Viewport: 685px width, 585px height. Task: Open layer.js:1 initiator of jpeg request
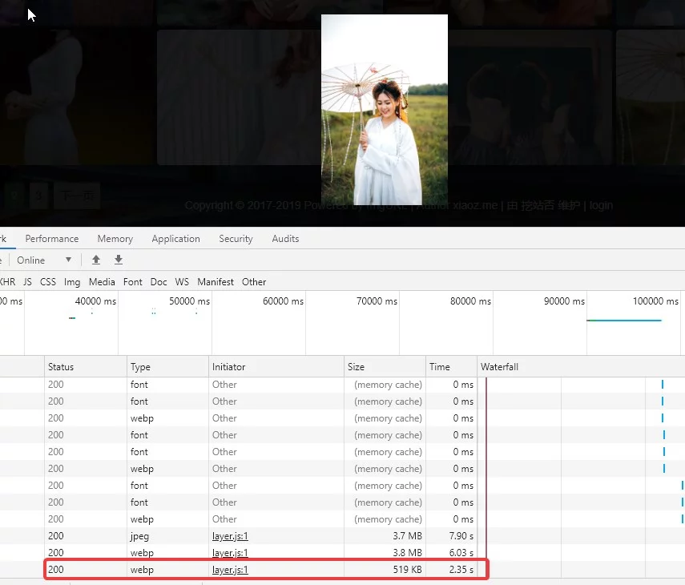[230, 536]
